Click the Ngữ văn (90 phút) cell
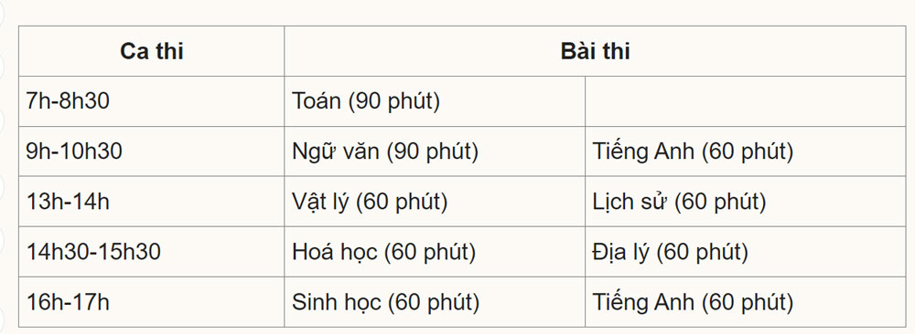 point(435,151)
